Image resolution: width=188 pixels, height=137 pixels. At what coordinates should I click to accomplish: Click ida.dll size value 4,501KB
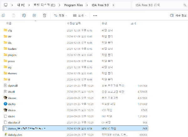tap(142, 92)
